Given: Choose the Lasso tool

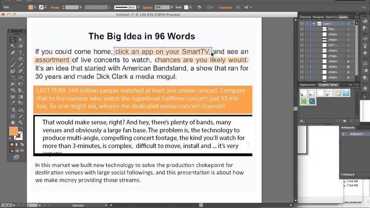Looking at the screenshot, I should click(20, 46).
